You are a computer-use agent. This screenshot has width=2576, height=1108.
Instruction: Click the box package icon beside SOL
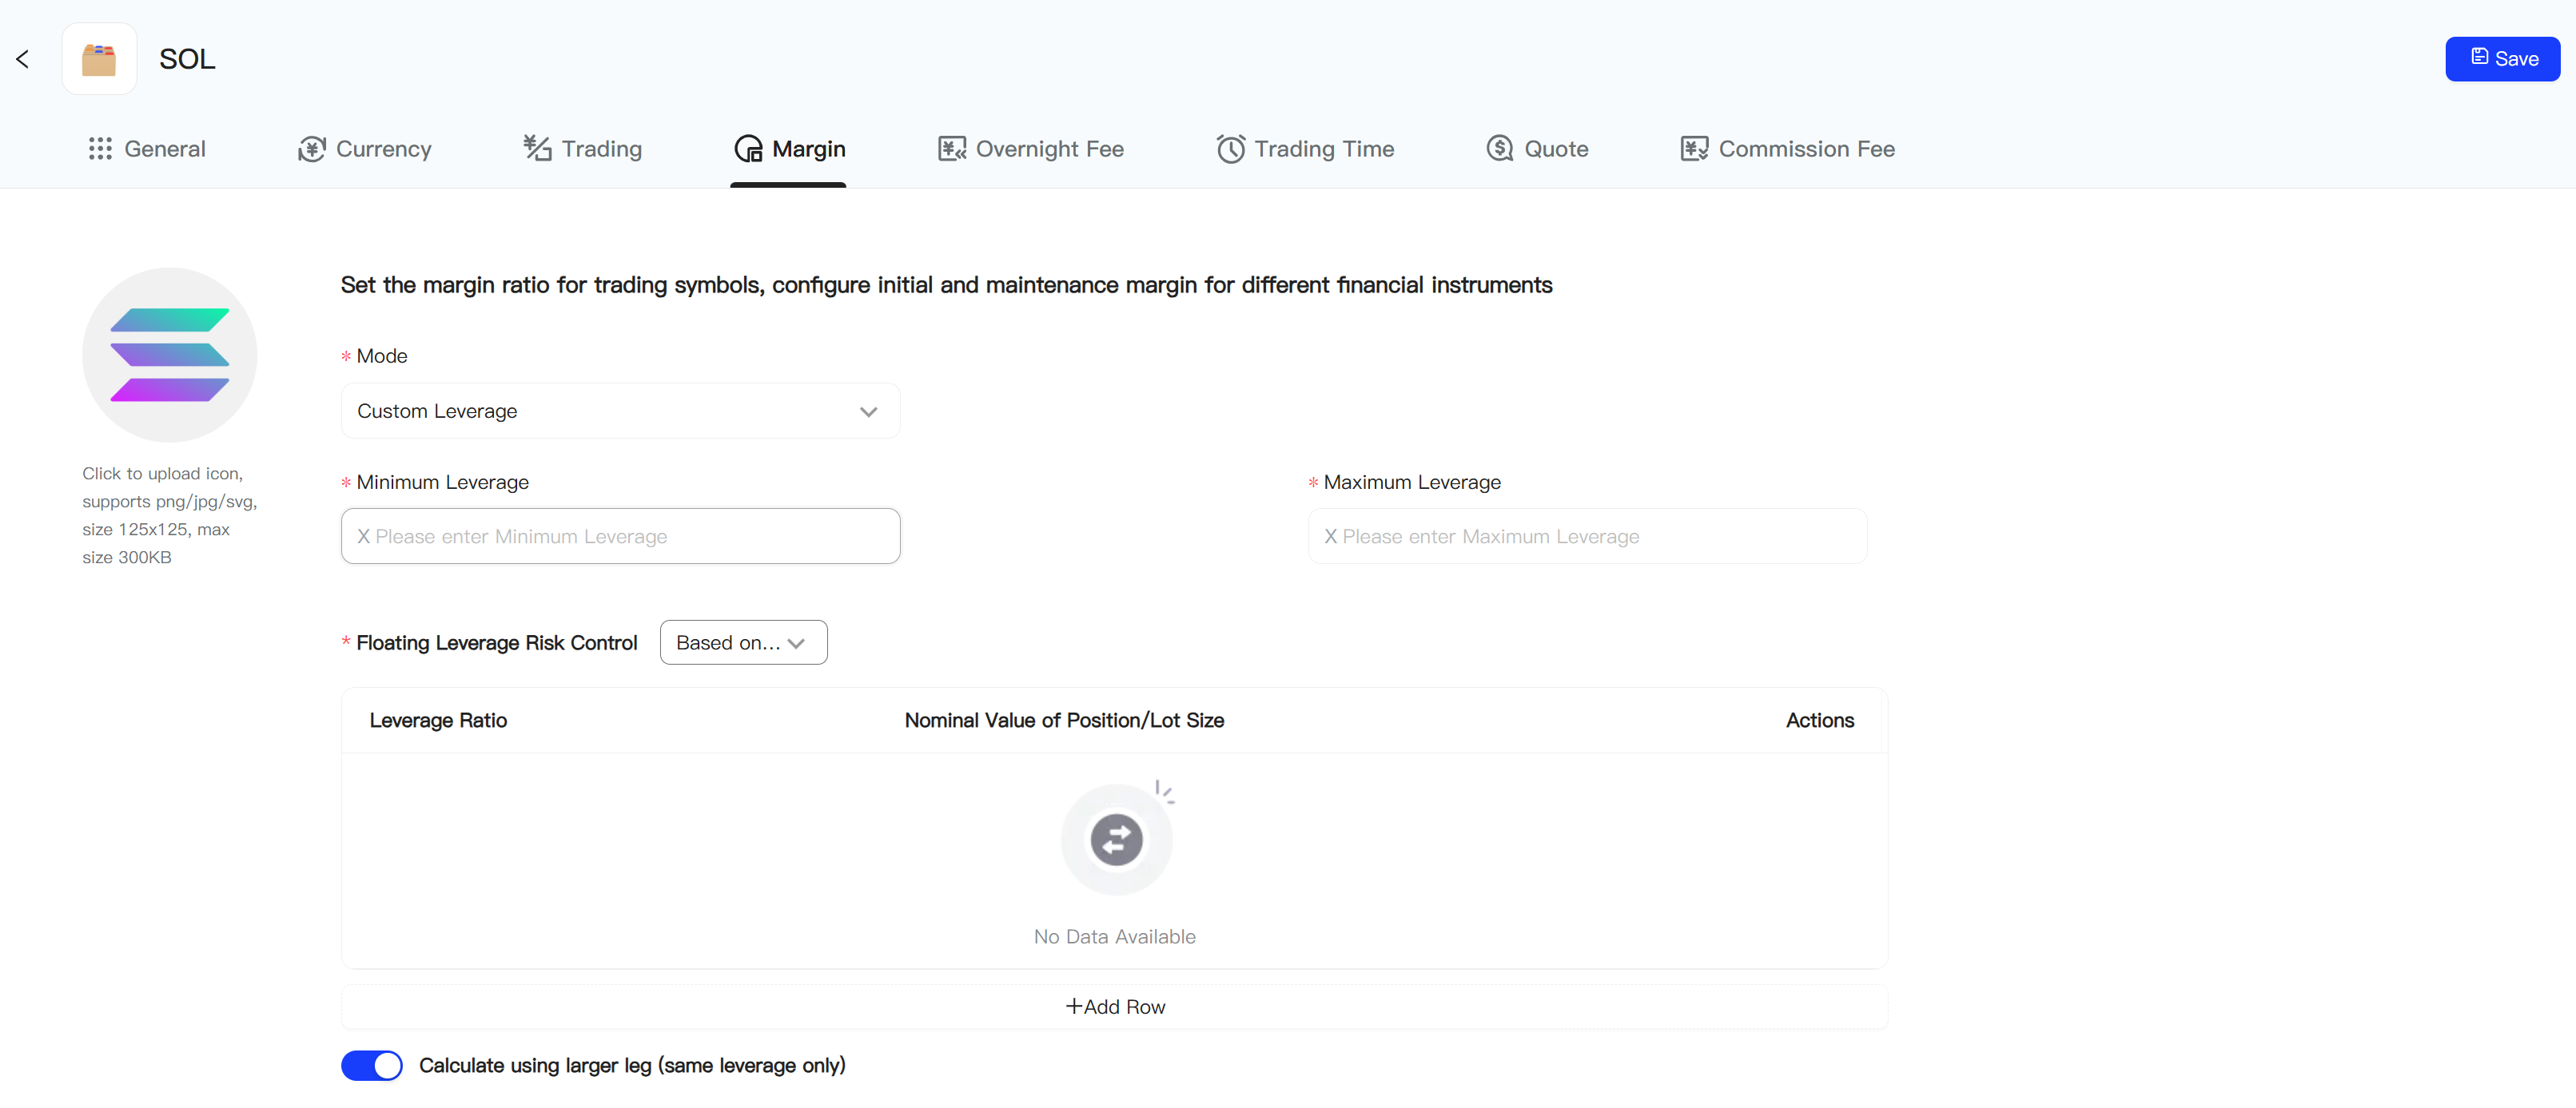tap(99, 60)
